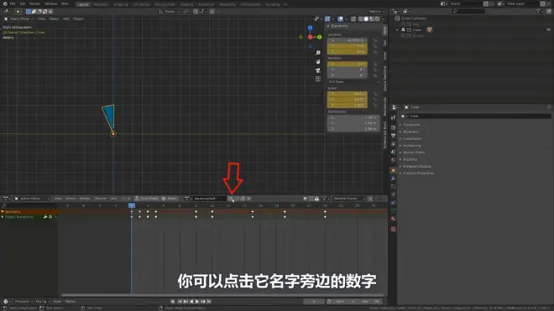The image size is (554, 311).
Task: Switch perspective/orthographic with grid gizmo icon
Action: tap(318, 79)
